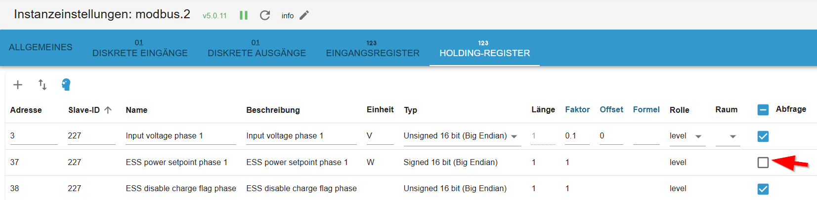Restart instance with the reload icon

click(265, 15)
